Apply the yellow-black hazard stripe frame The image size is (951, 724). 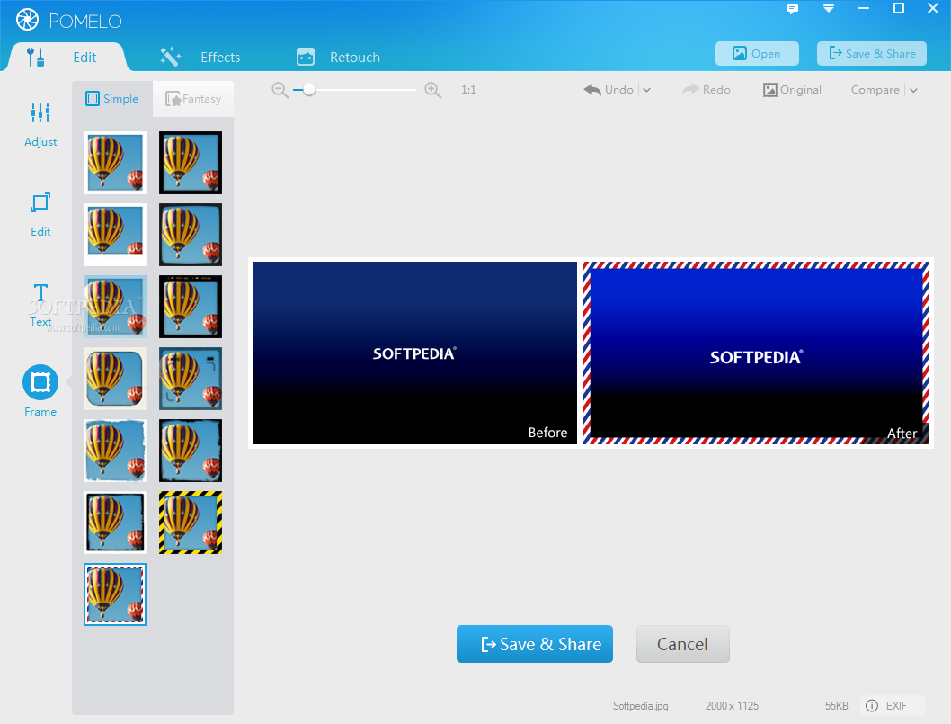point(191,523)
